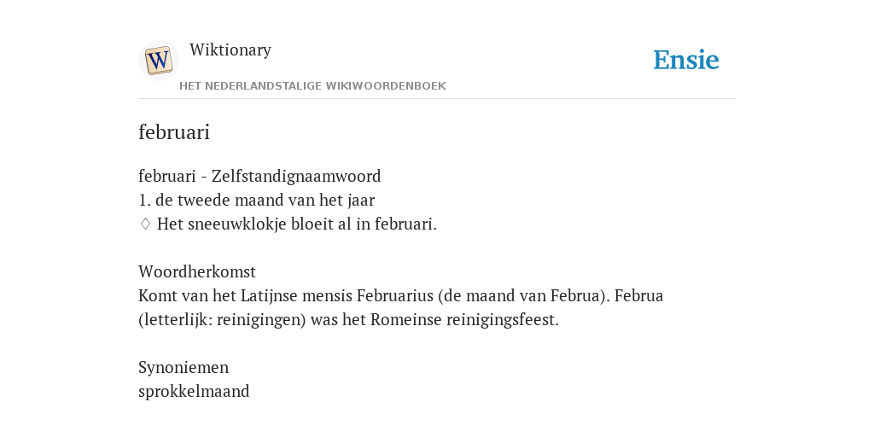The image size is (874, 437).
Task: Click the example sentence about sneeuwklokje
Action: (x=296, y=224)
